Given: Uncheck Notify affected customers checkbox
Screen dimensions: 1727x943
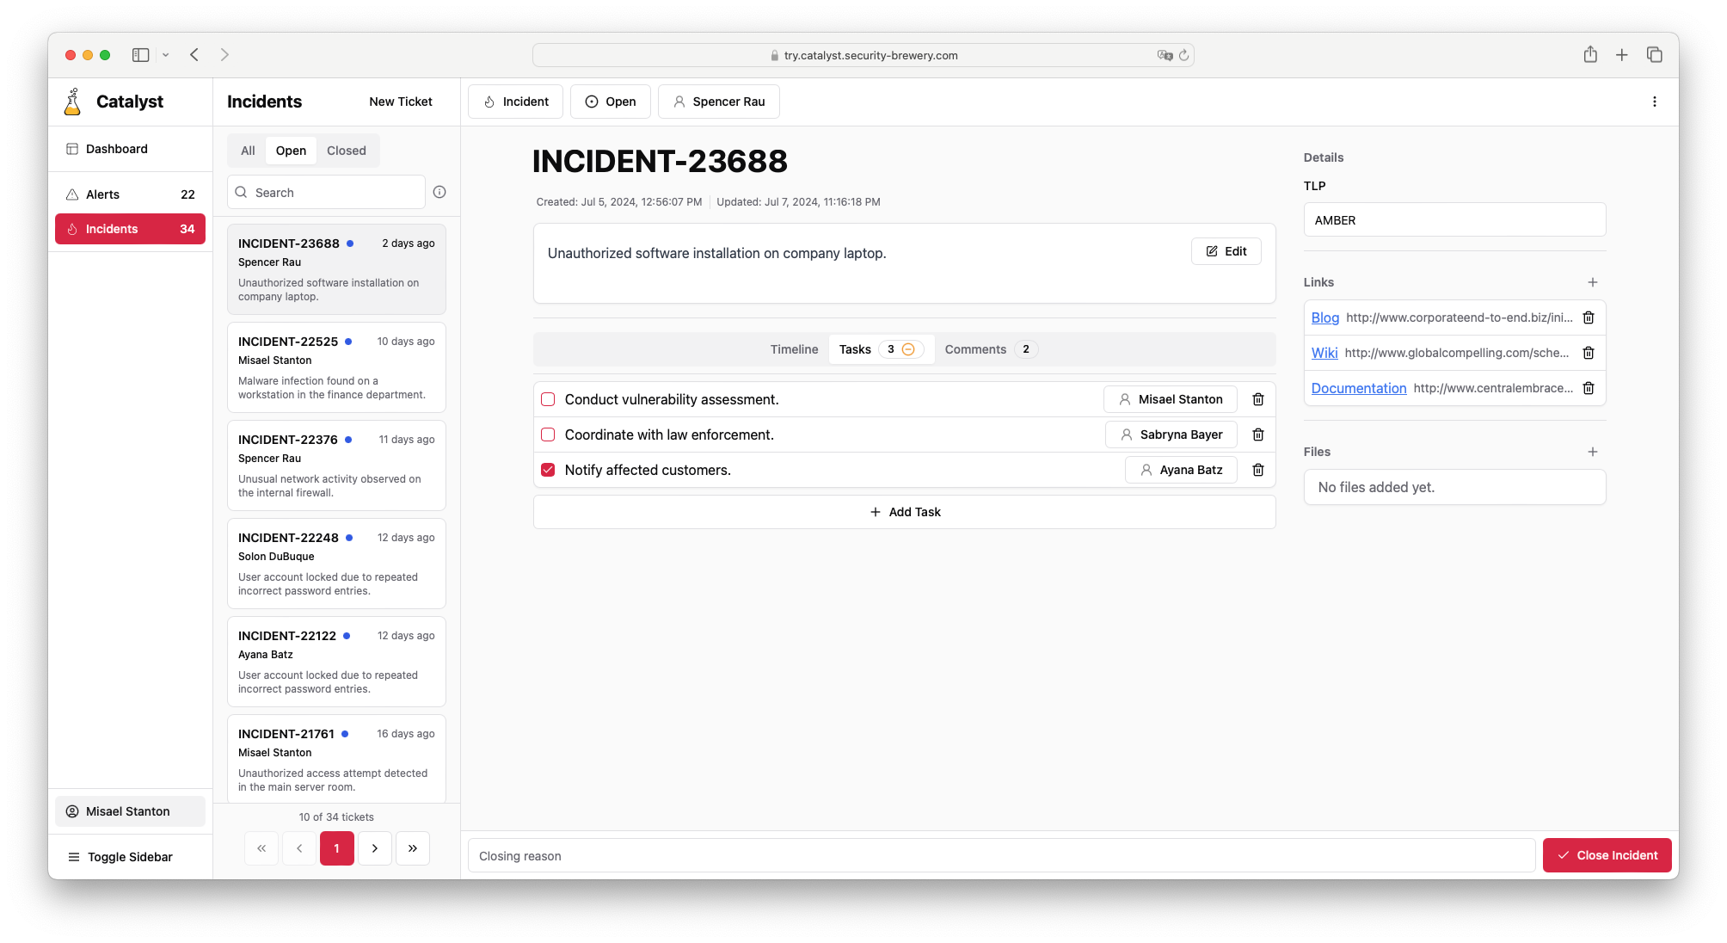Looking at the screenshot, I should [x=548, y=470].
